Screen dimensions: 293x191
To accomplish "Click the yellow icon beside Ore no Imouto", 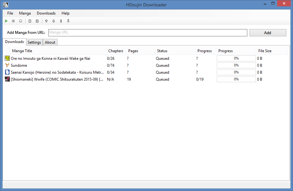I will (x=7, y=58).
